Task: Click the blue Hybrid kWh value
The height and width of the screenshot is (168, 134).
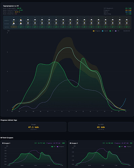Action: [x=128, y=12]
